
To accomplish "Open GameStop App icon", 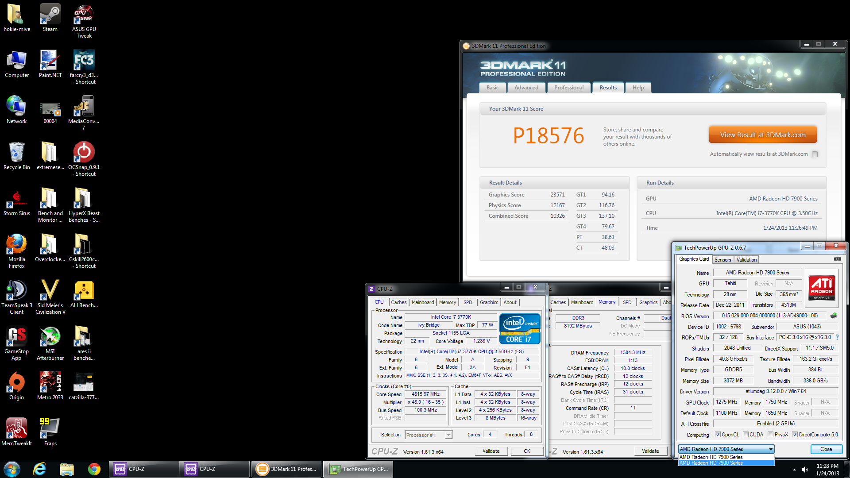I will 17,343.
